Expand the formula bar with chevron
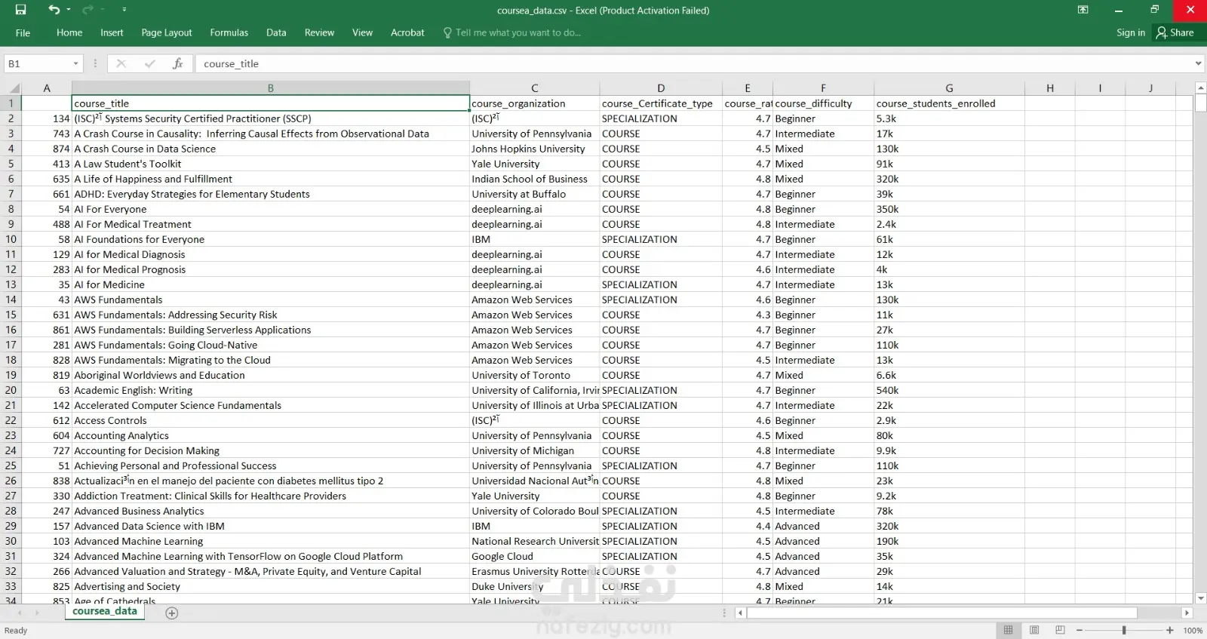 point(1198,64)
